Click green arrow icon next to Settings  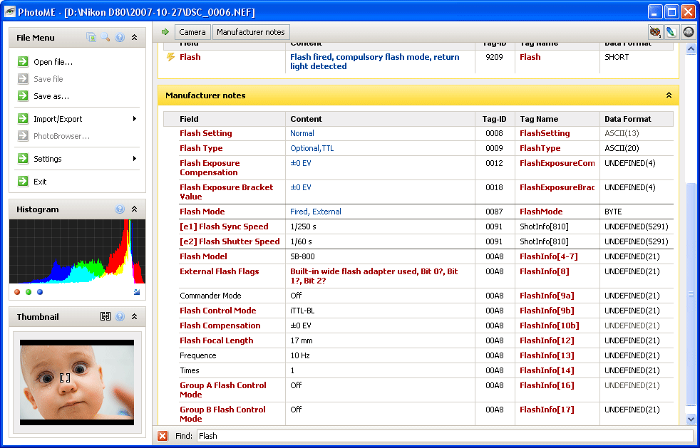point(24,158)
